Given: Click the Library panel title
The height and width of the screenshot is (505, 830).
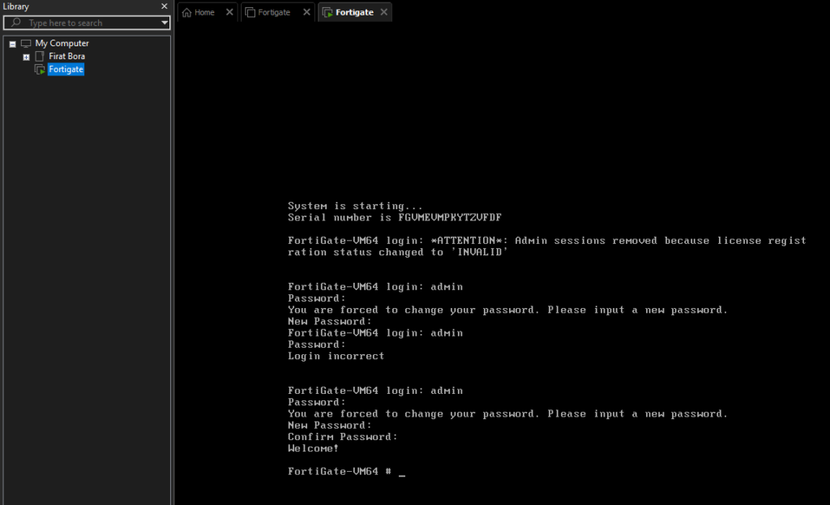Looking at the screenshot, I should pyautogui.click(x=16, y=6).
